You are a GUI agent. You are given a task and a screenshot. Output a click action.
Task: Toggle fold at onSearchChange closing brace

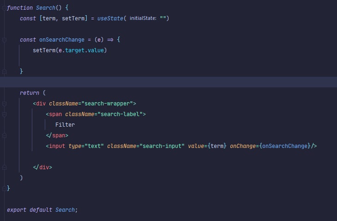pyautogui.click(x=4, y=72)
